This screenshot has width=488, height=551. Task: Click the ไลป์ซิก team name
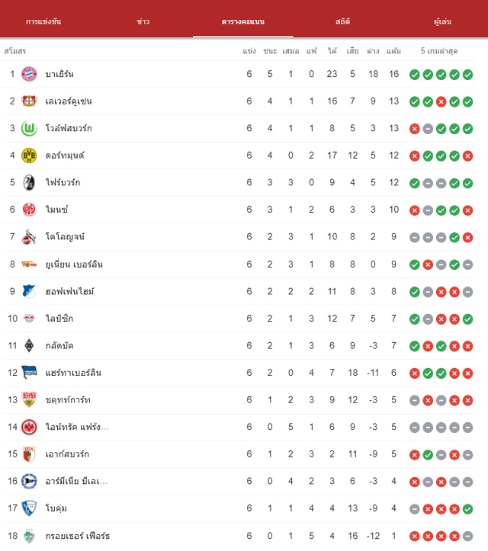(59, 319)
